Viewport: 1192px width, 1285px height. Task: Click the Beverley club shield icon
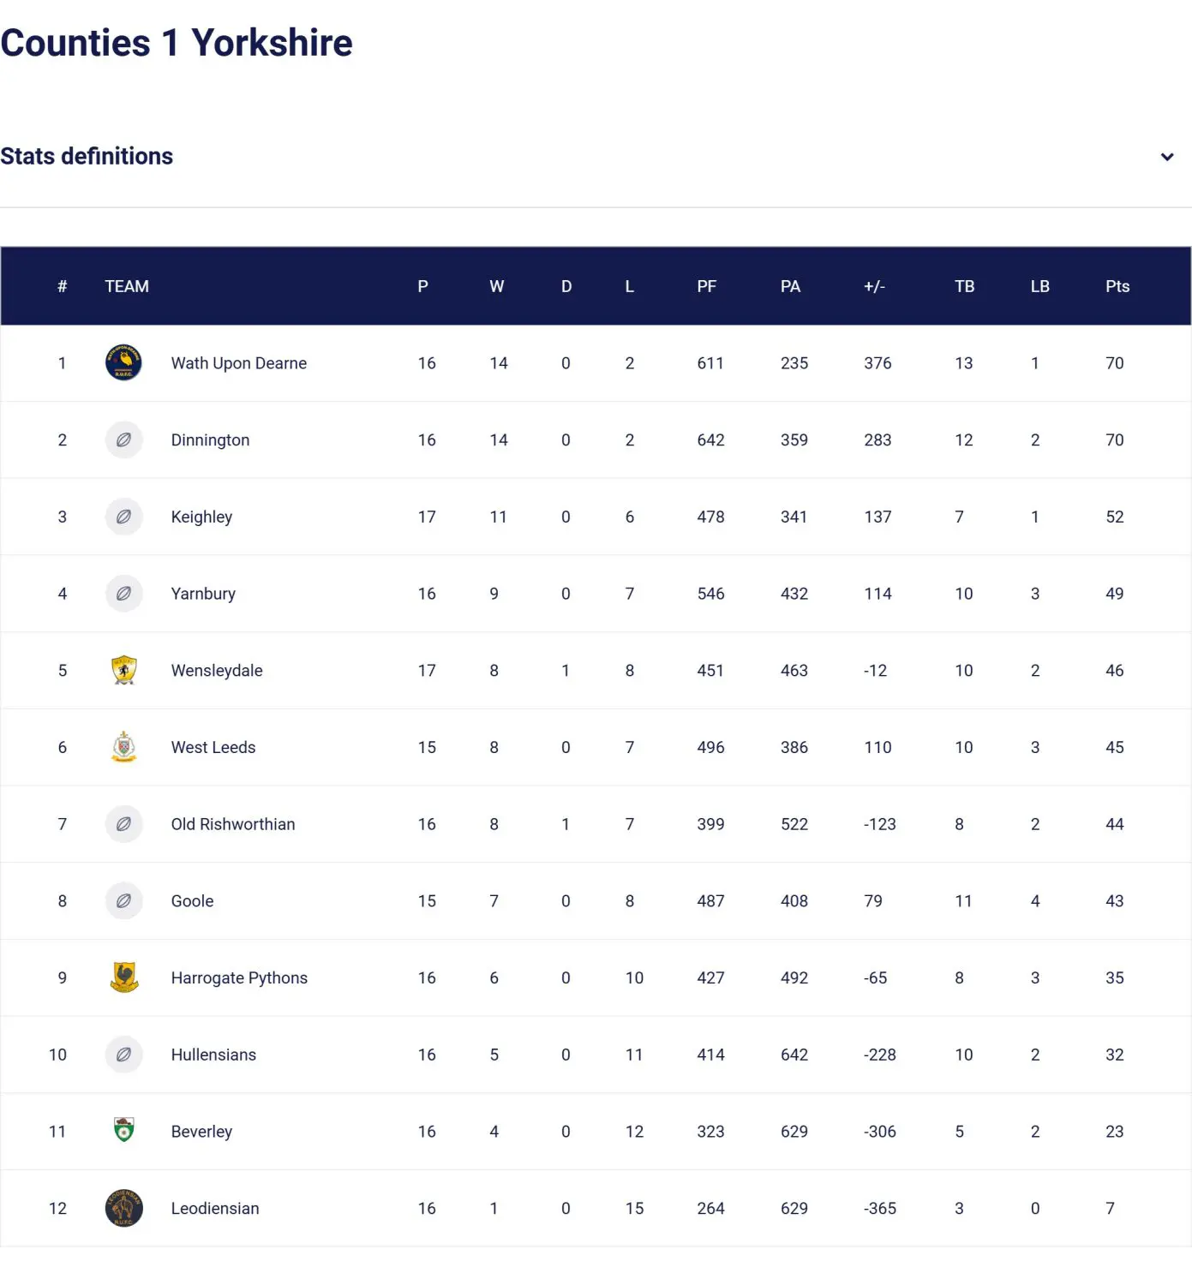[x=124, y=1131]
